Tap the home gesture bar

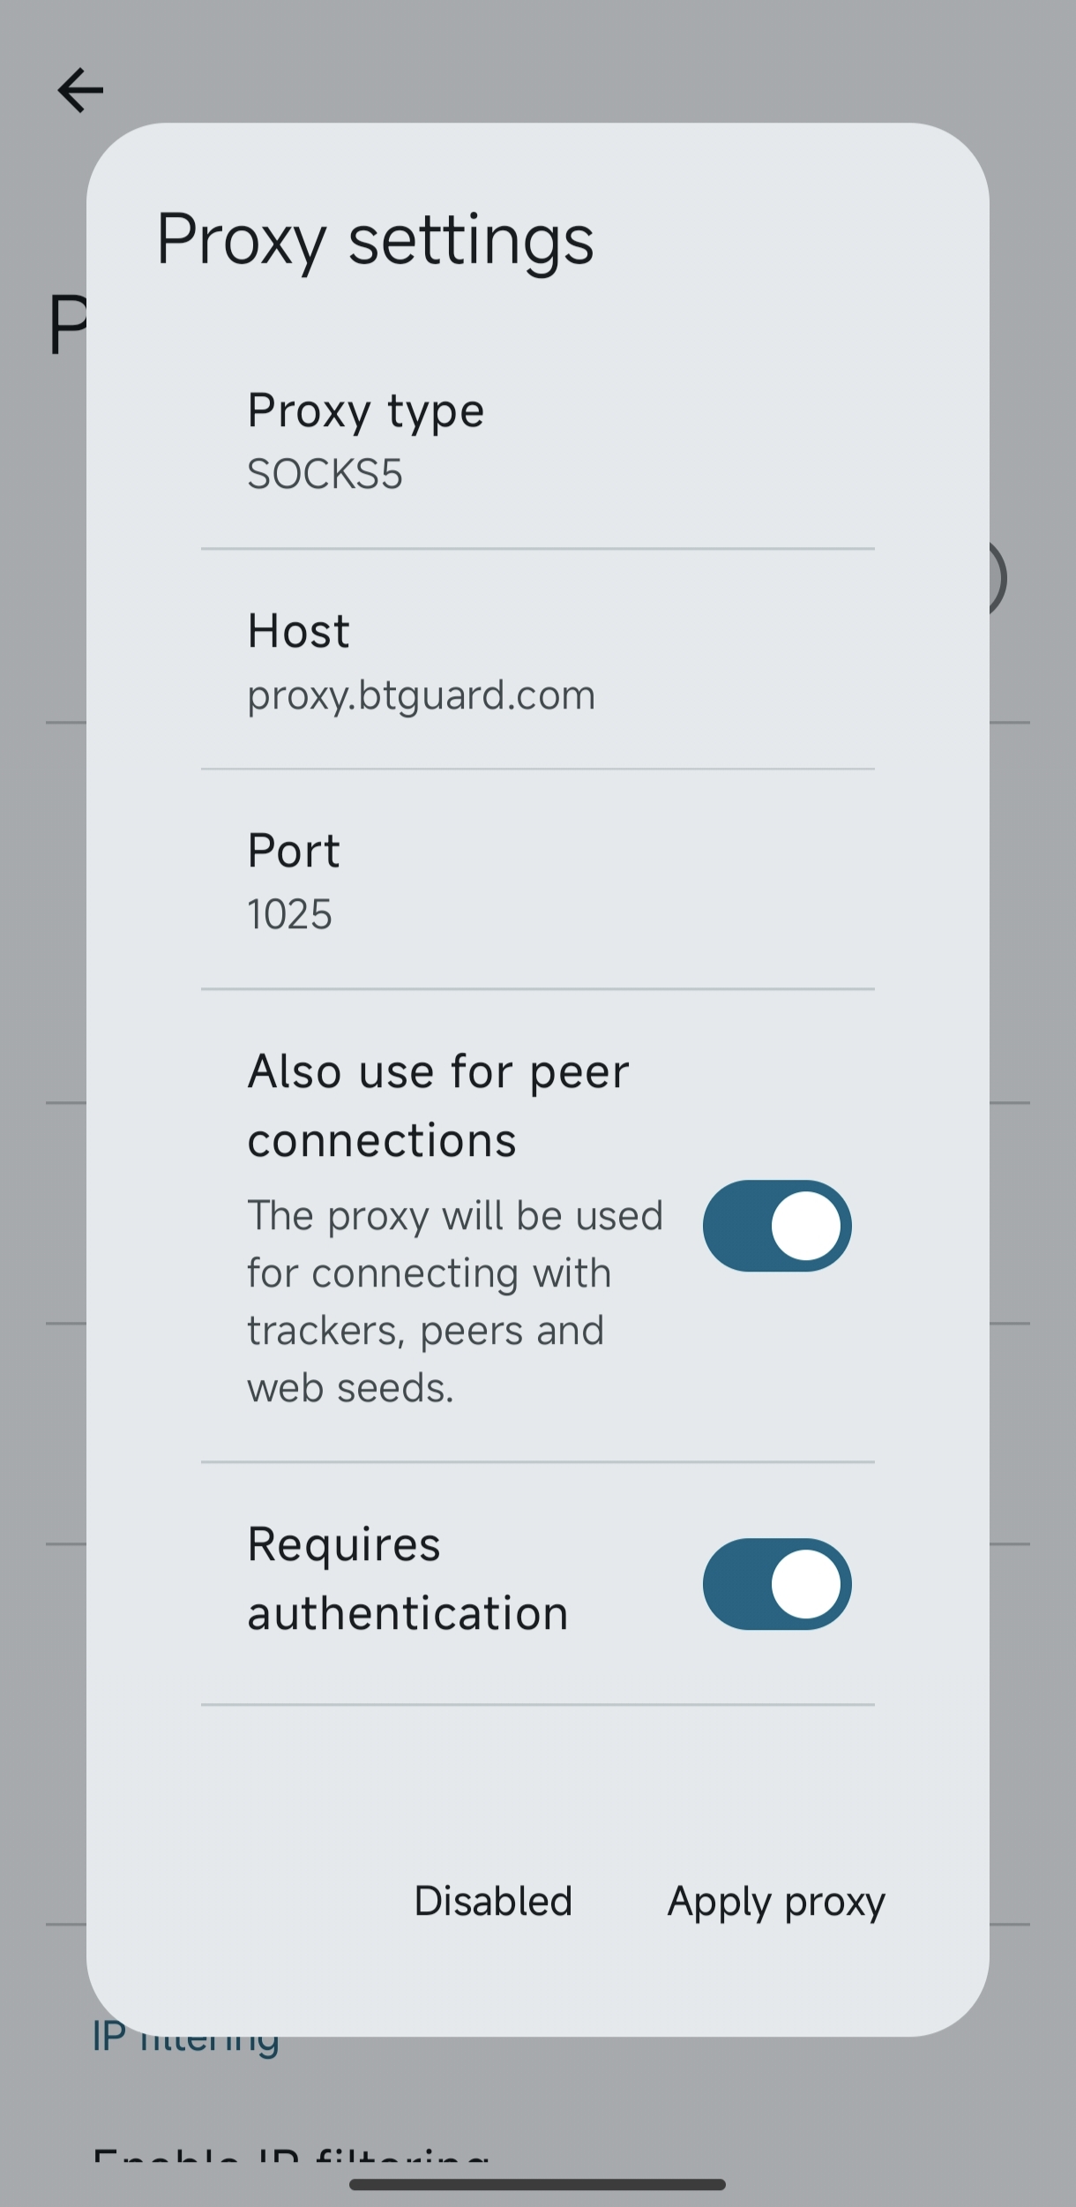tap(537, 2184)
